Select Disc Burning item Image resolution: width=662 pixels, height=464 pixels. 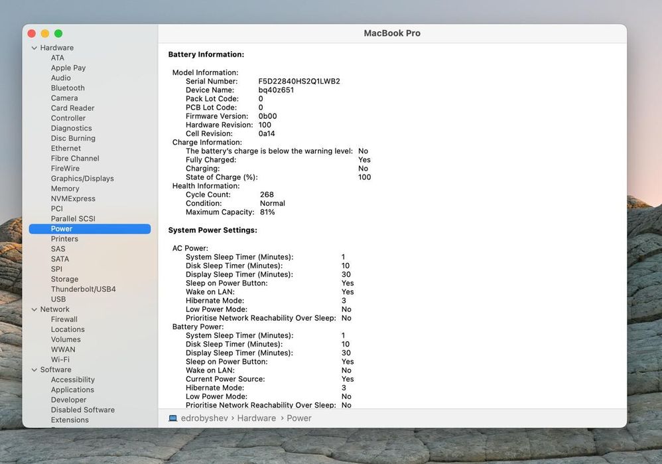coord(73,138)
